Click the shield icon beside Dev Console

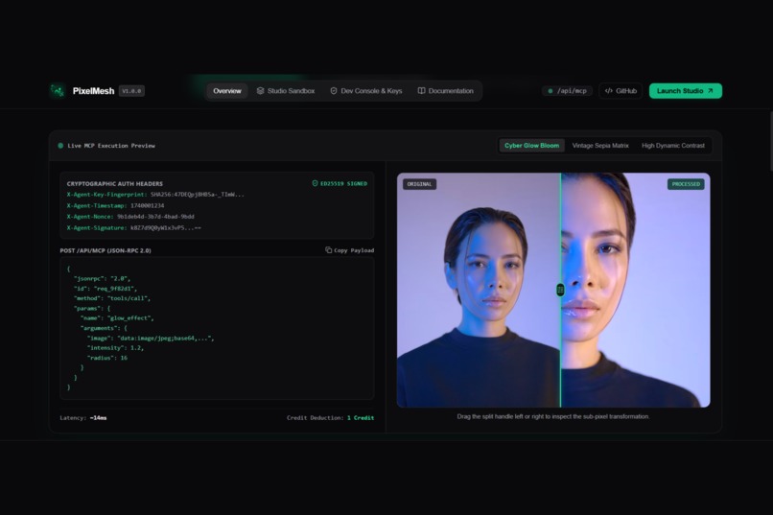tap(333, 91)
